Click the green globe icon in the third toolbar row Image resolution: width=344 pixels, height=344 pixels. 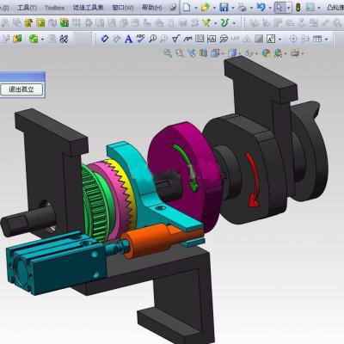[34, 39]
